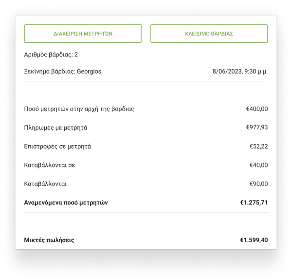Select the shift start date 8/06/2023, 9:30 μ.μ.
Image resolution: width=292 pixels, height=280 pixels.
pyautogui.click(x=240, y=72)
